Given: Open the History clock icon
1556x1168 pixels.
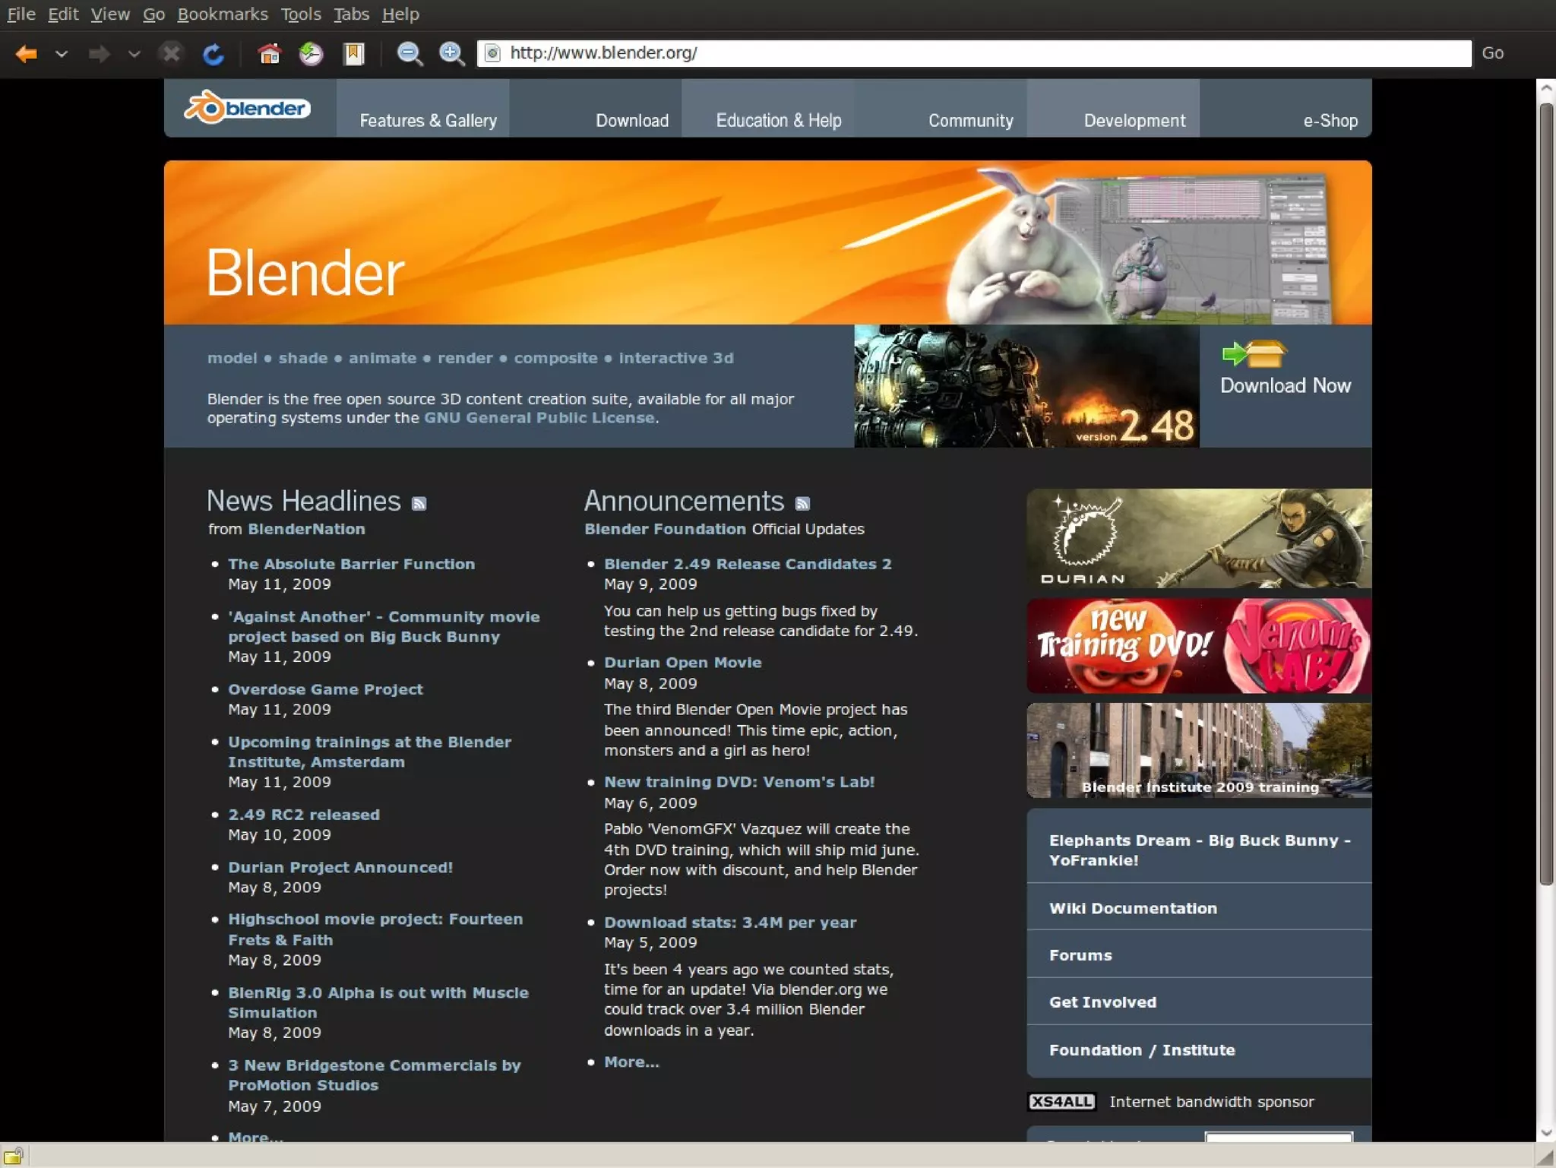Looking at the screenshot, I should click(311, 53).
